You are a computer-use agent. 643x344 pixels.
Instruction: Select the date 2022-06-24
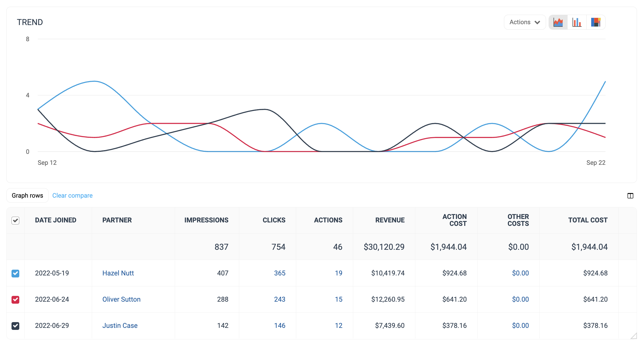[x=52, y=299]
